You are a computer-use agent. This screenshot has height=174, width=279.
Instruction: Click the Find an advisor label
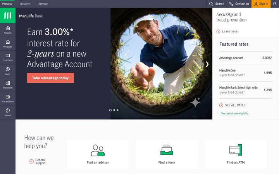pyautogui.click(x=98, y=162)
